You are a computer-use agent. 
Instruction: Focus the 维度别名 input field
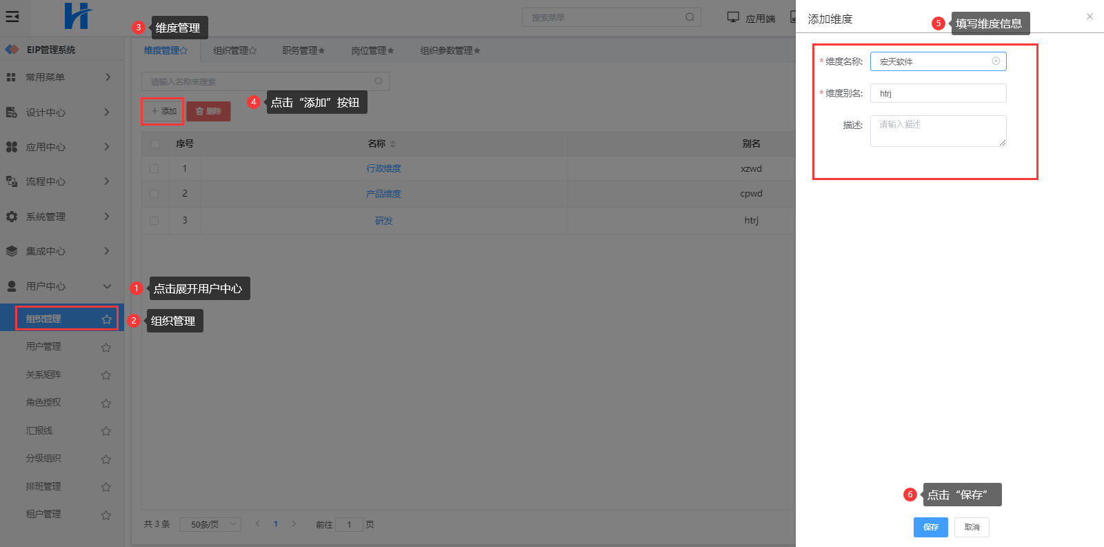tap(938, 93)
